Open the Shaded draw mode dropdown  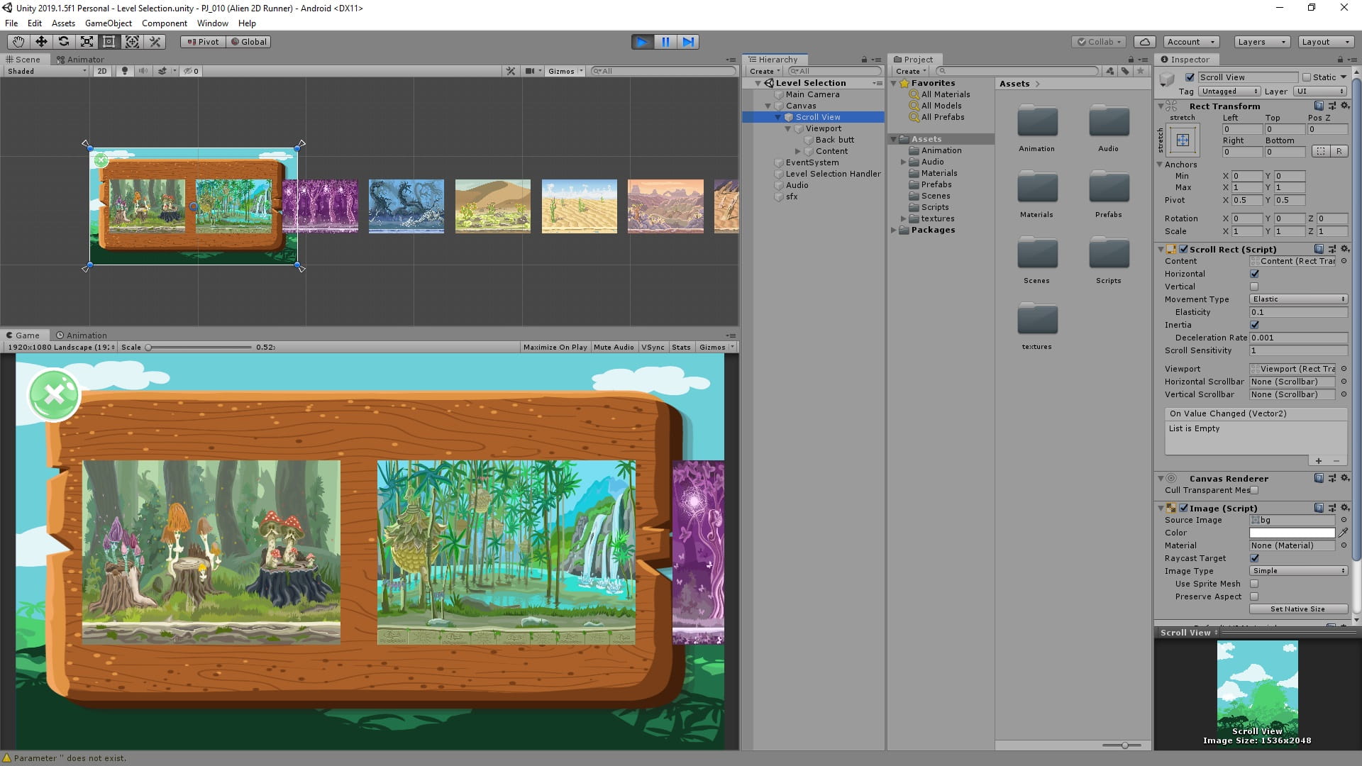(46, 71)
